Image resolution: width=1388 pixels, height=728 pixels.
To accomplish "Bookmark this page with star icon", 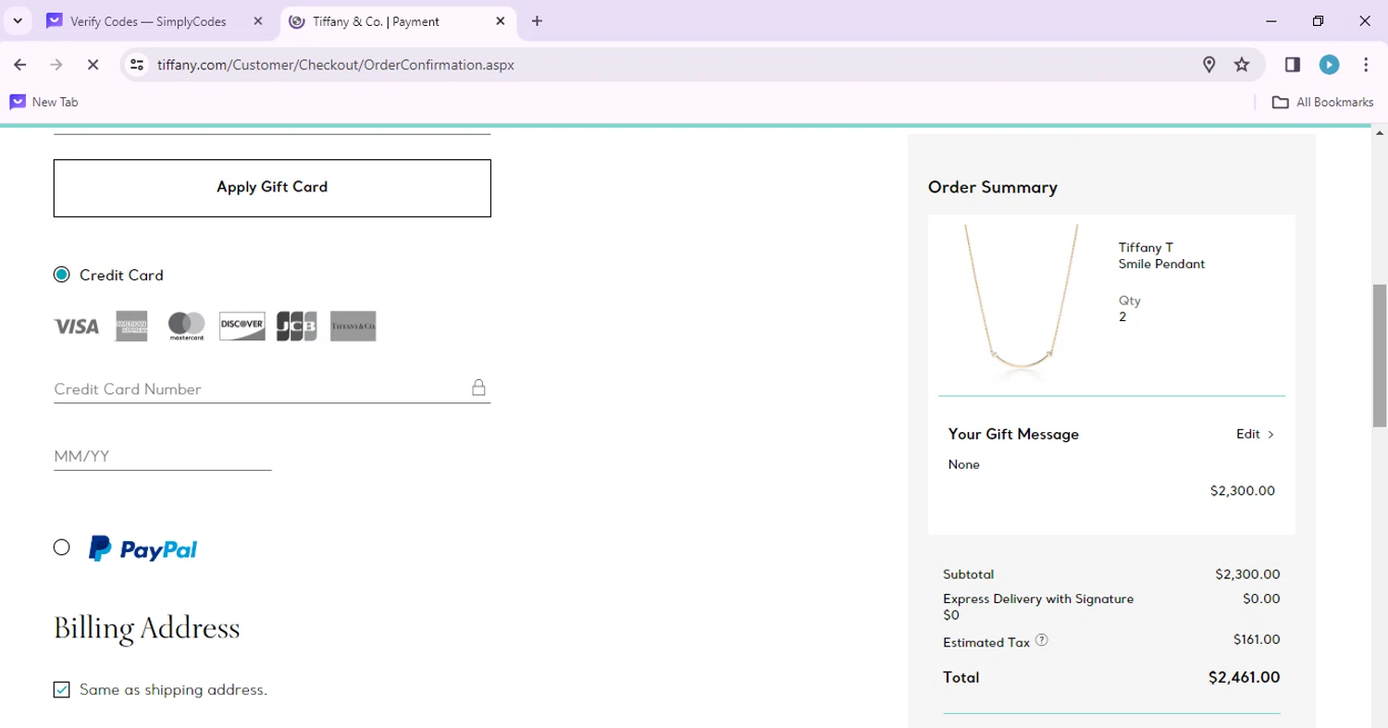I will pos(1242,65).
